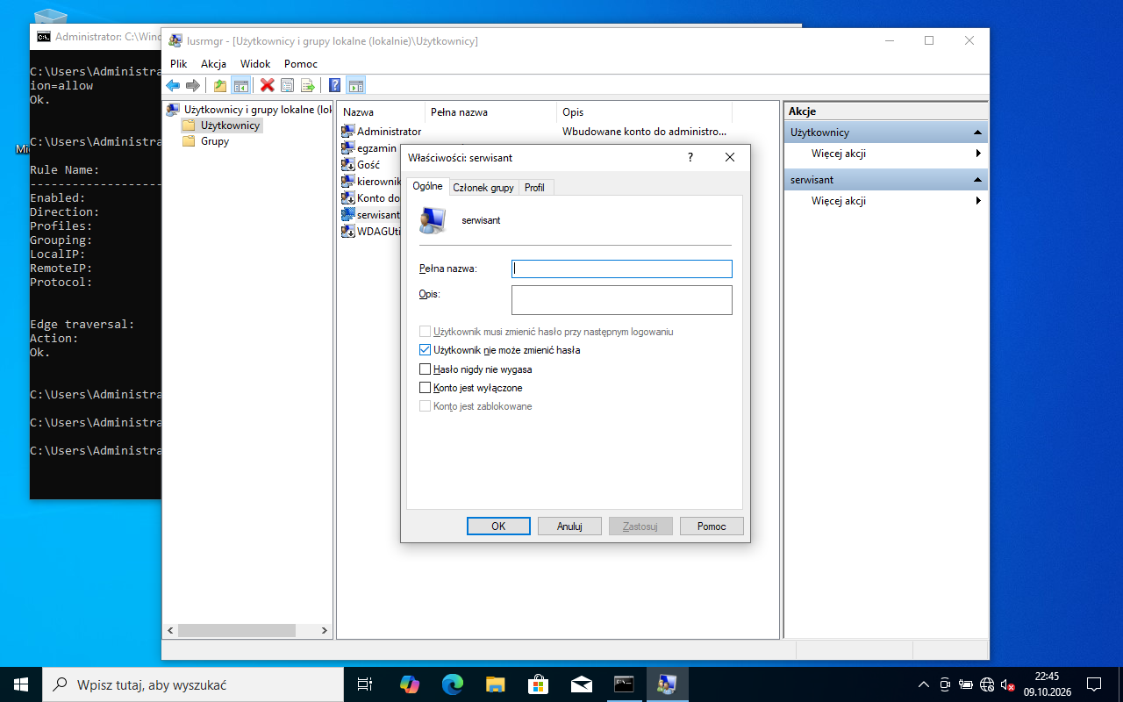Open the Akcja menu
1123x702 pixels.
(x=213, y=64)
